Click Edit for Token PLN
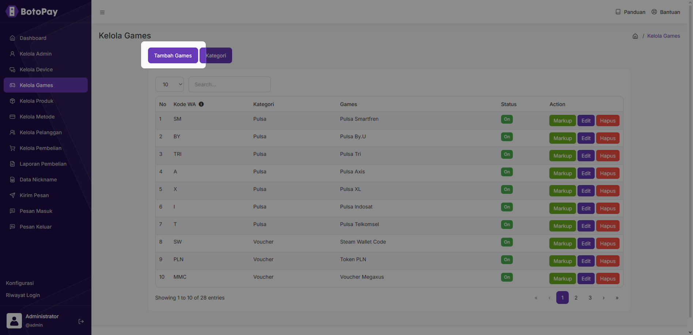 click(x=586, y=261)
